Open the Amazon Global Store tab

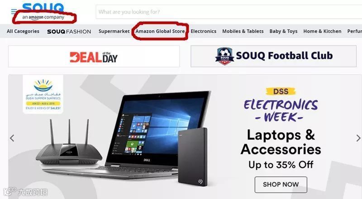click(160, 31)
